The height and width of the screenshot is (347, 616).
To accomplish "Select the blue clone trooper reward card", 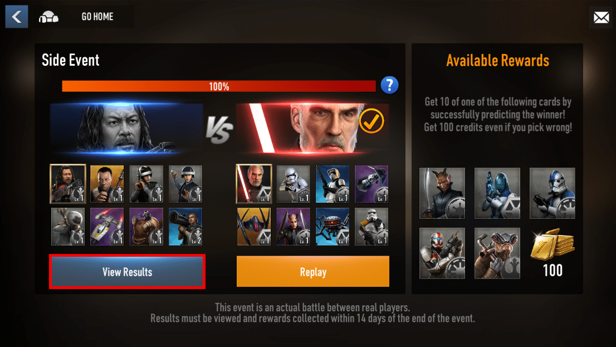I will pos(553,193).
